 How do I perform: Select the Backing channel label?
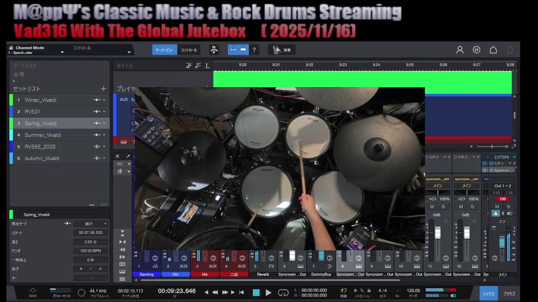tap(147, 274)
